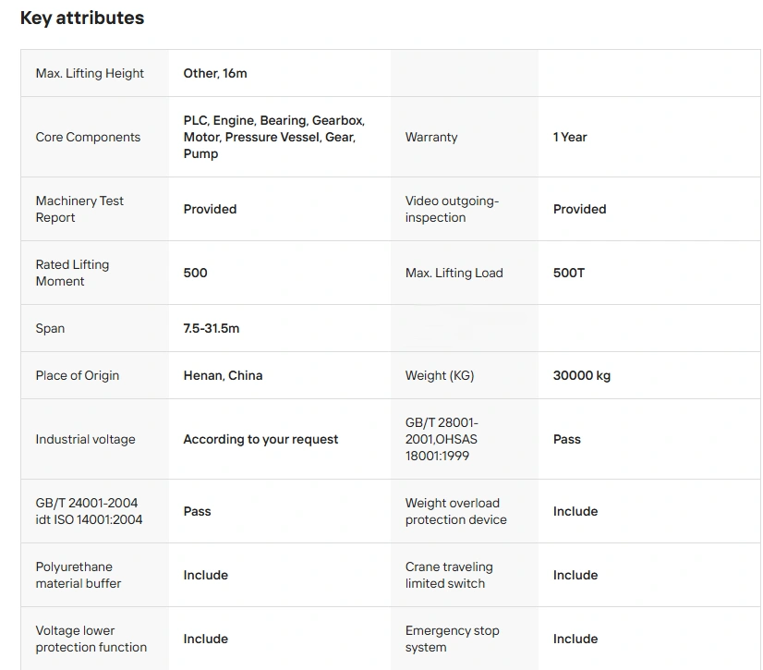Screen dimensions: 763x670
Task: Click the "Polyurethane material buffer" label
Action: point(78,575)
